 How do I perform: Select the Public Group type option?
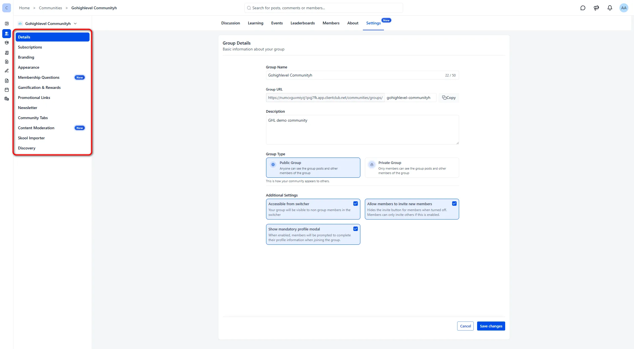coord(313,168)
